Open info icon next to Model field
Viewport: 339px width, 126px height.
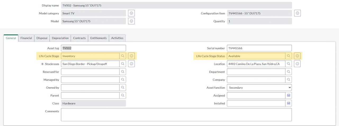(131, 21)
